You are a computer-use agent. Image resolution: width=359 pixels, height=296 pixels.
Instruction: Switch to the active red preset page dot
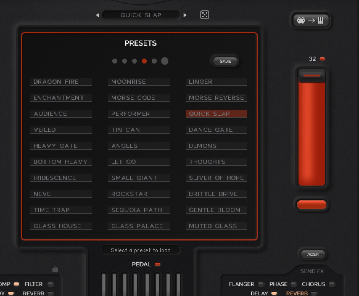(x=144, y=61)
